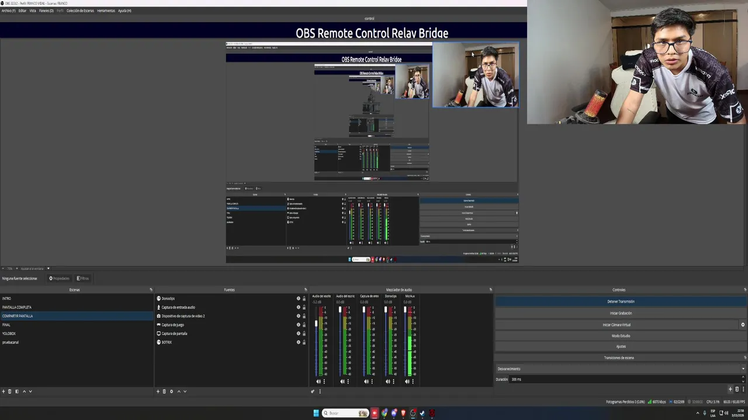
Task: Open Ajustes from the Controles panel
Action: pyautogui.click(x=621, y=346)
